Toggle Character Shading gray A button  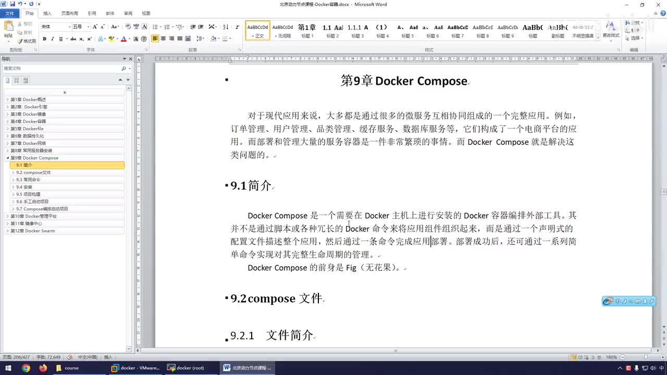pos(136,39)
